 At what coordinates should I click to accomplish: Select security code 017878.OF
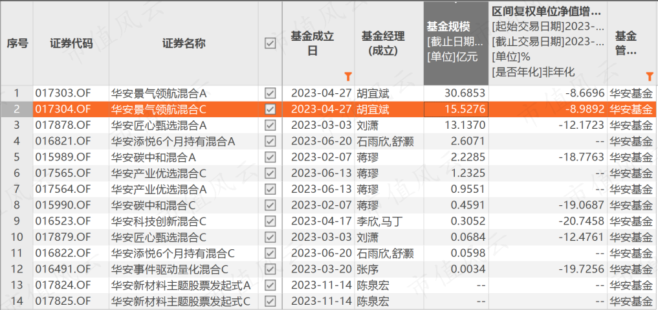tap(63, 125)
